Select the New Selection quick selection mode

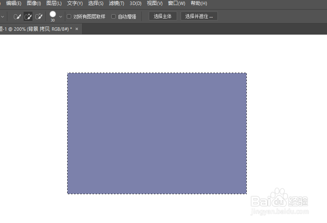[x=17, y=17]
